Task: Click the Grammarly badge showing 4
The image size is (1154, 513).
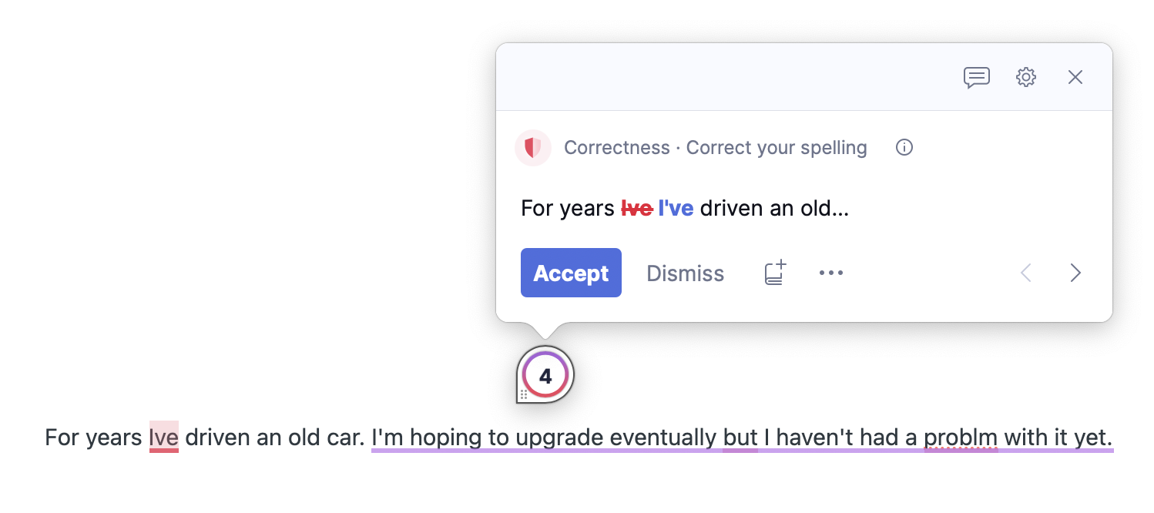Action: pos(545,377)
